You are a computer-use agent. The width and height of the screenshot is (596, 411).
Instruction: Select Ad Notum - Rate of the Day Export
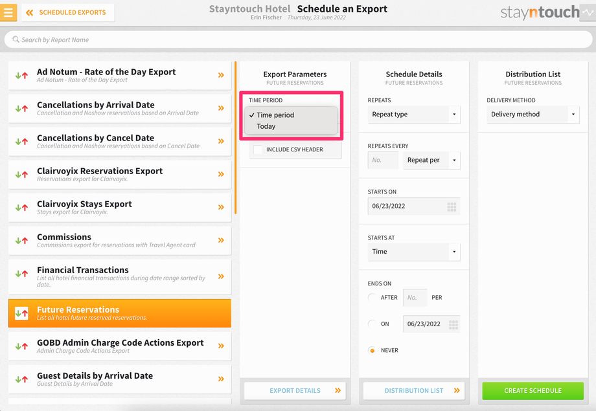(x=120, y=75)
